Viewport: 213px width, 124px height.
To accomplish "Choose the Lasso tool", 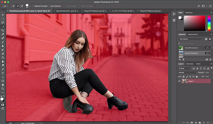I will tap(3, 23).
